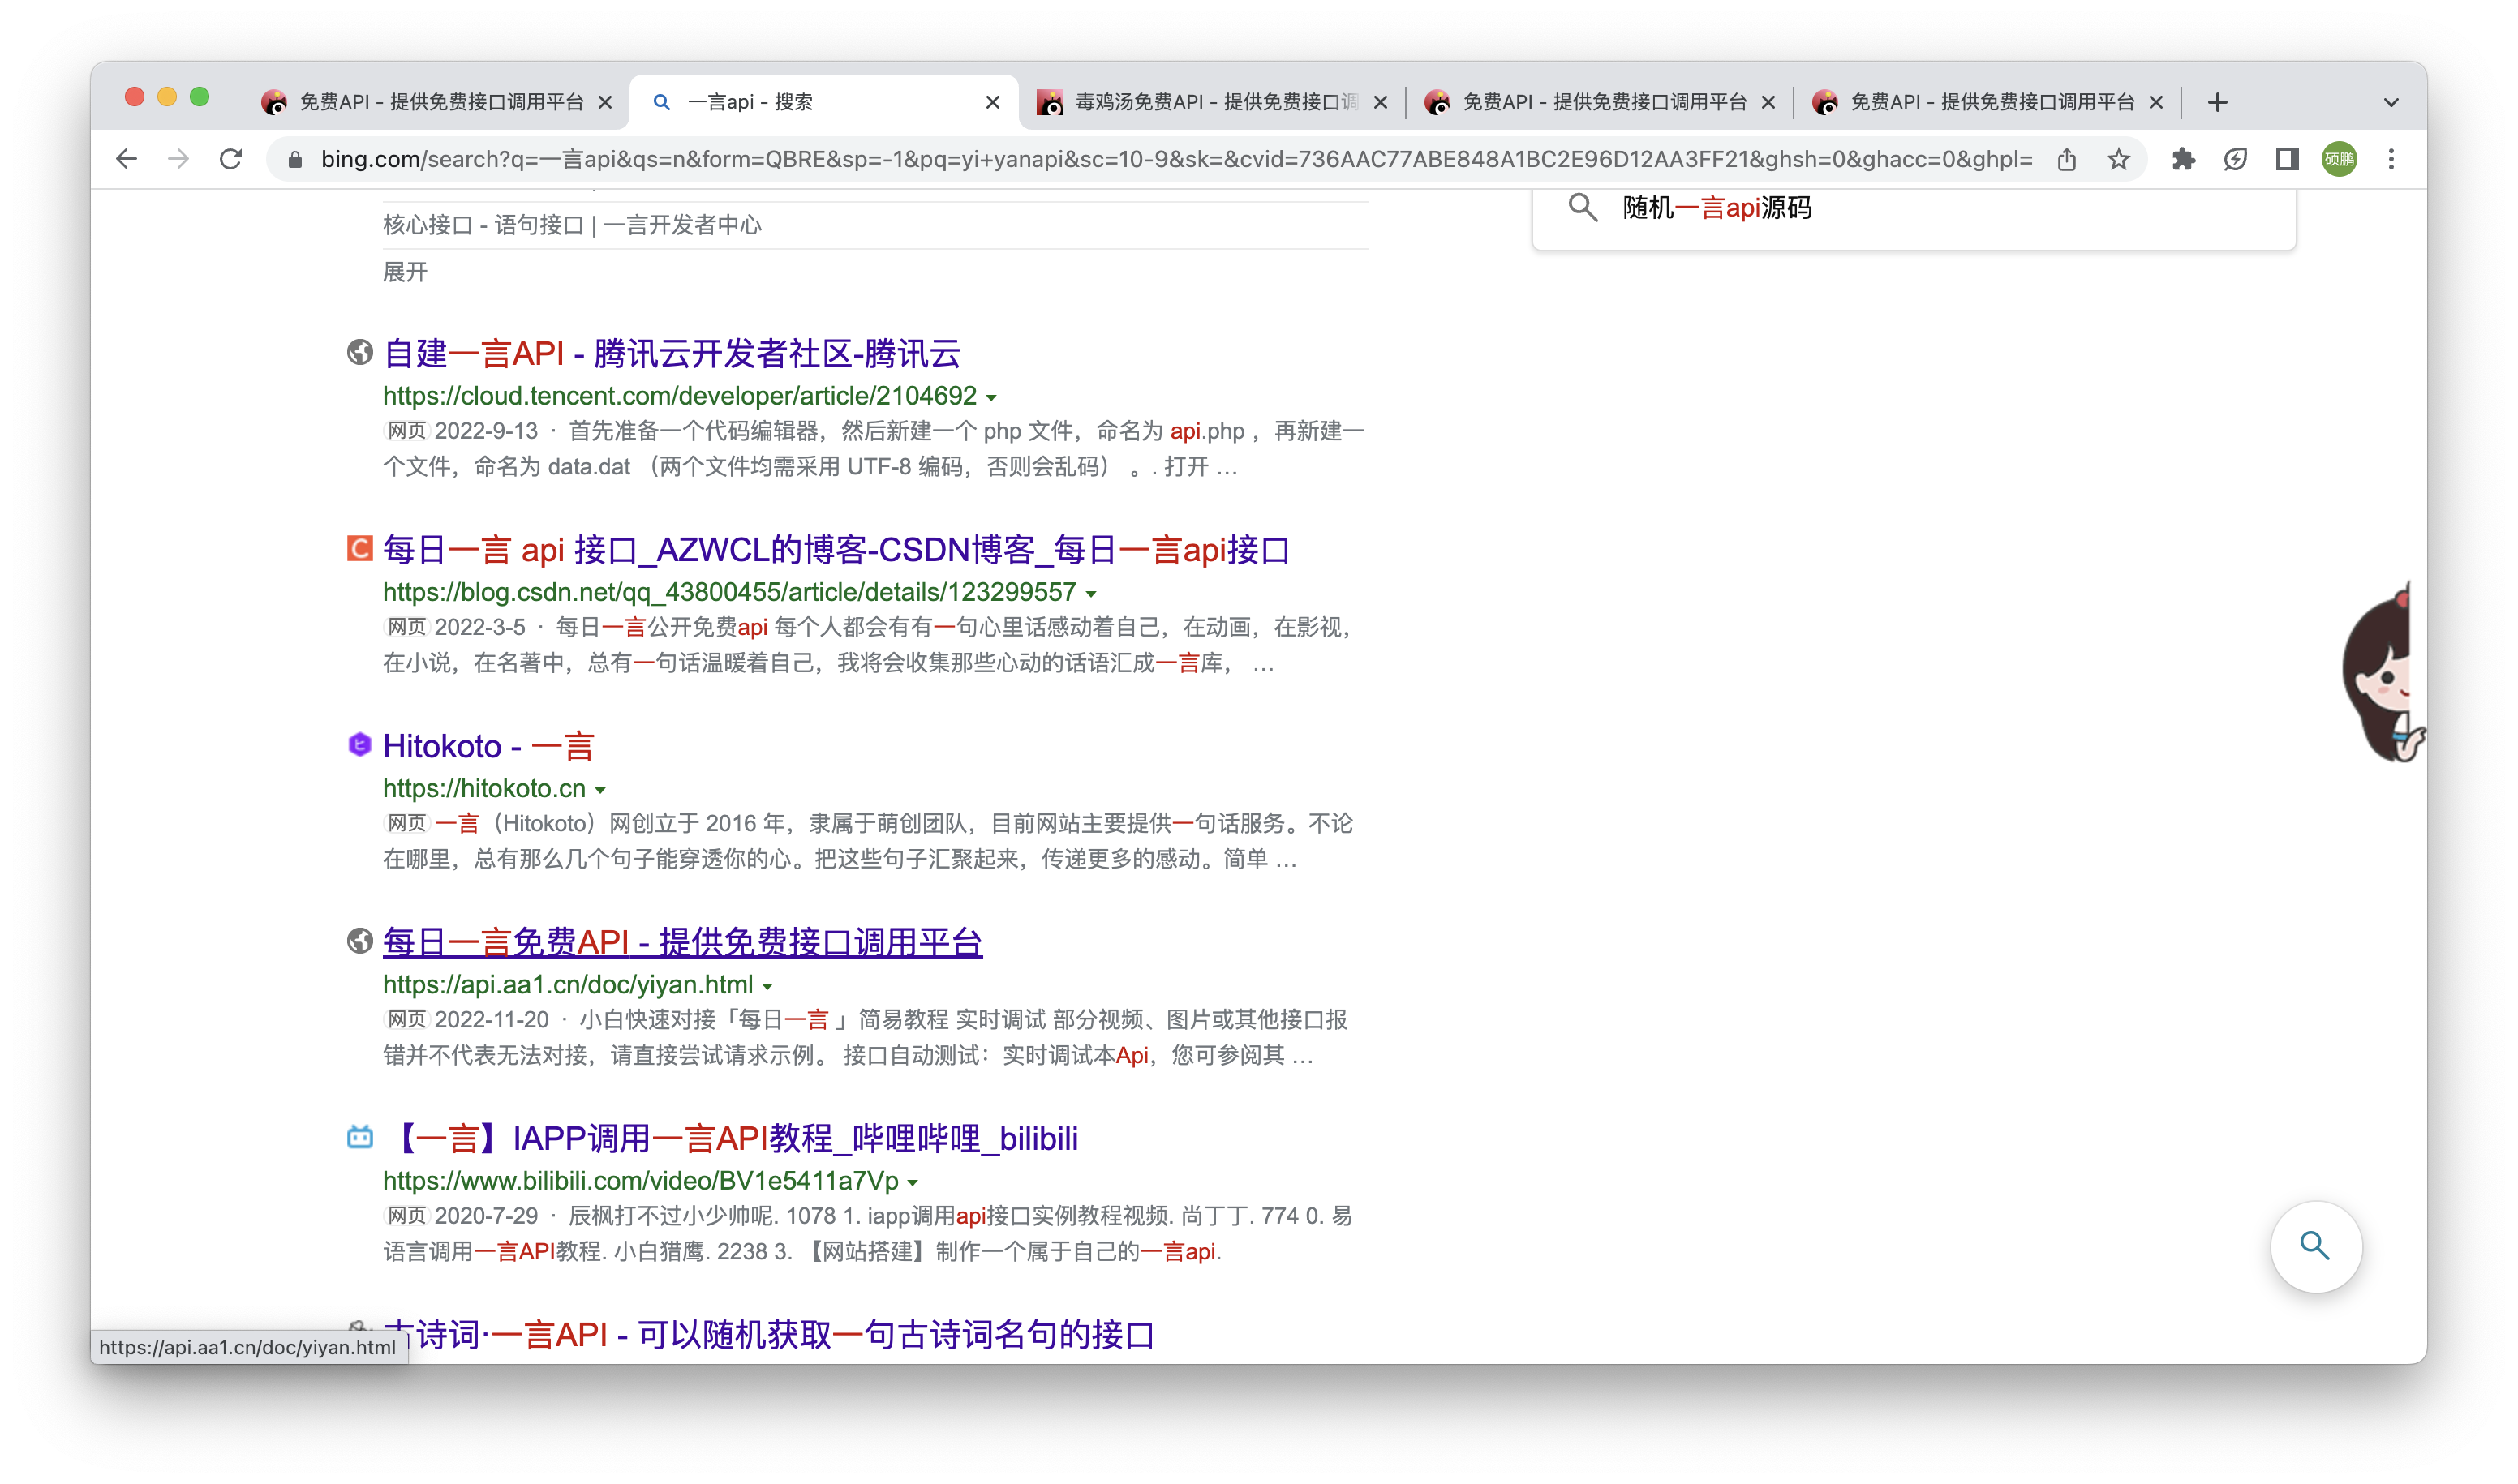Image resolution: width=2518 pixels, height=1484 pixels.
Task: Close the first 免费API tab
Action: coord(605,102)
